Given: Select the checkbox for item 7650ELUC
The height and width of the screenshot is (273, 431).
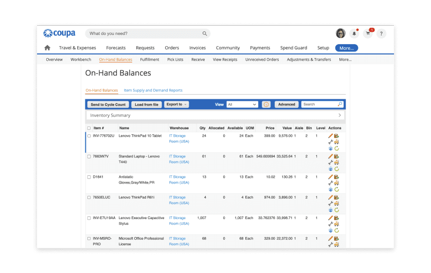Looking at the screenshot, I should [89, 197].
